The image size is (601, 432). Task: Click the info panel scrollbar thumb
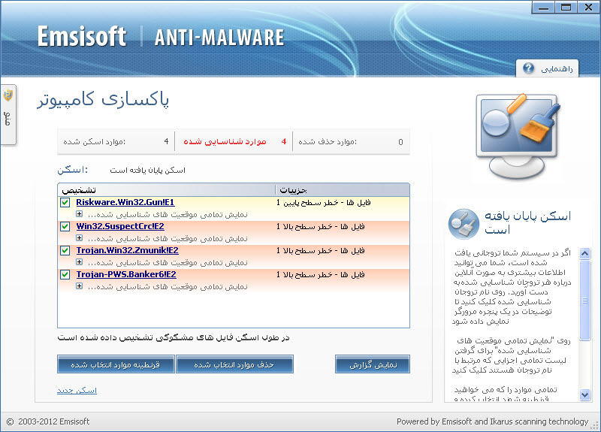click(585, 300)
